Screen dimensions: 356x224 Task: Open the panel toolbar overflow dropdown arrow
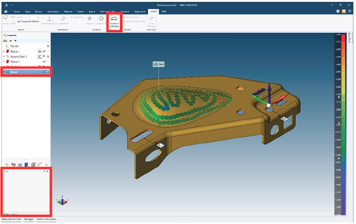pos(46,164)
